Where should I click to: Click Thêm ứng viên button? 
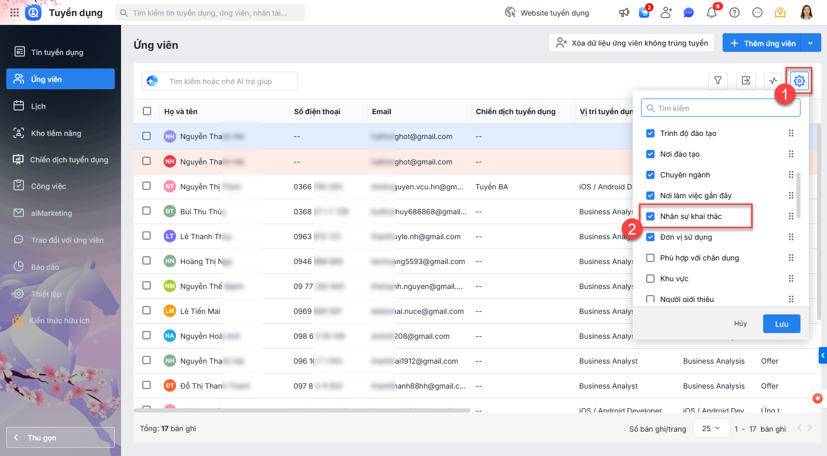tap(762, 43)
